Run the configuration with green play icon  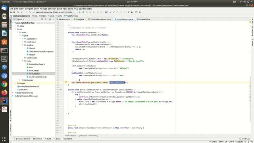click(80, 12)
